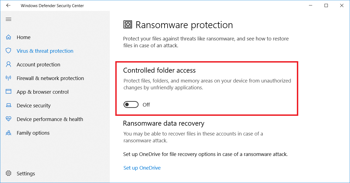
Task: Open Device performance & health section
Action: [50, 119]
